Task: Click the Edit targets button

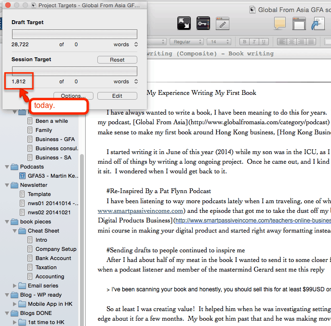Action: tap(117, 96)
